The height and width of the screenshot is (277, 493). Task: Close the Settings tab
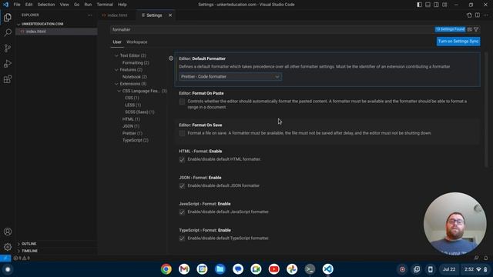pyautogui.click(x=170, y=15)
